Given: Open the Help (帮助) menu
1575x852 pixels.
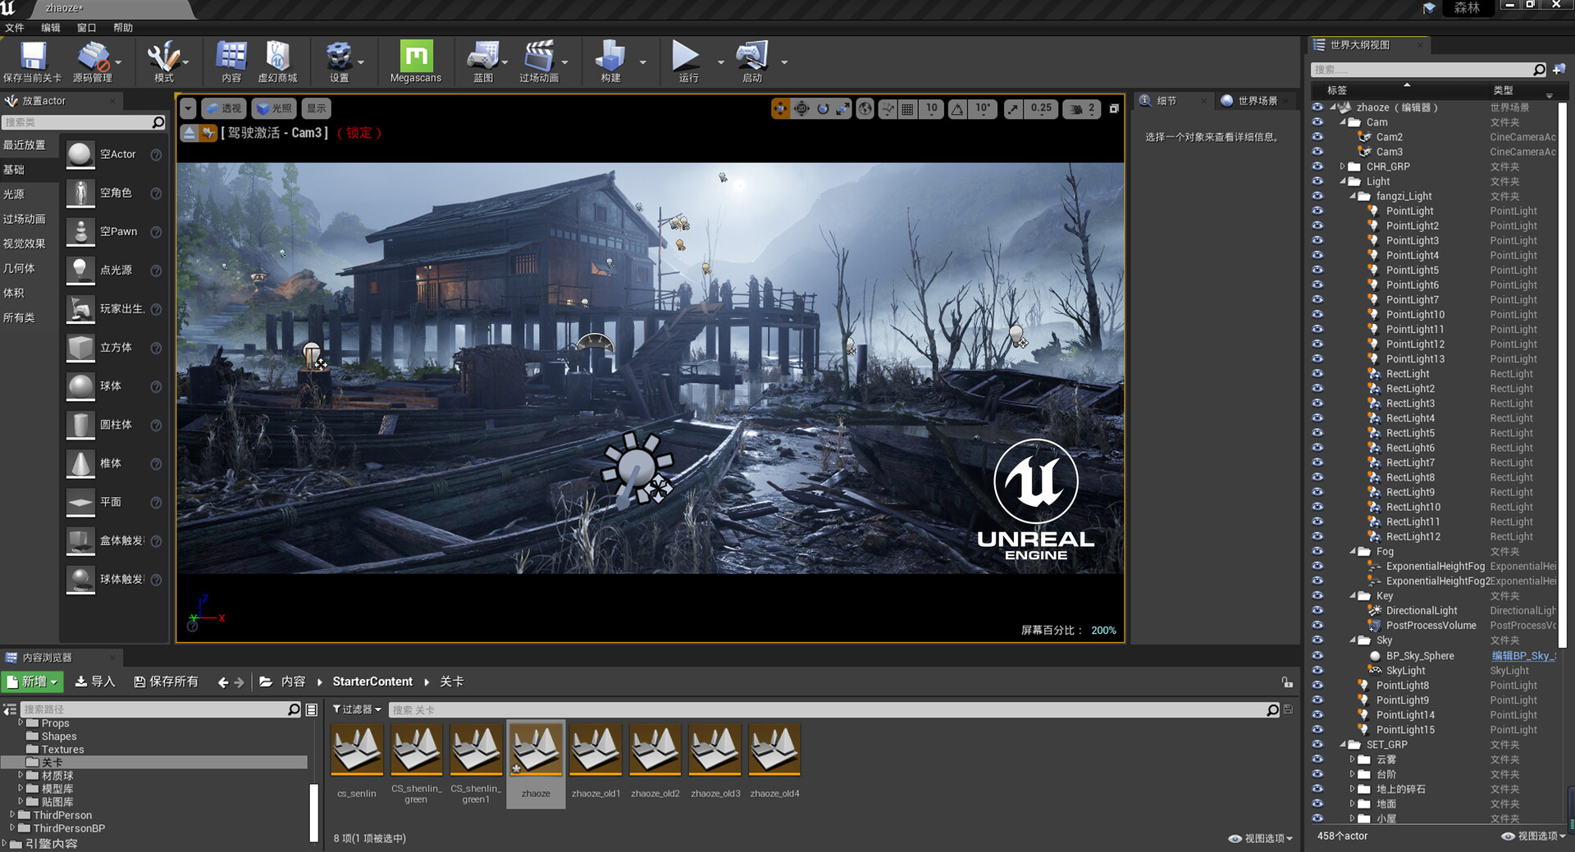Looking at the screenshot, I should pyautogui.click(x=123, y=28).
